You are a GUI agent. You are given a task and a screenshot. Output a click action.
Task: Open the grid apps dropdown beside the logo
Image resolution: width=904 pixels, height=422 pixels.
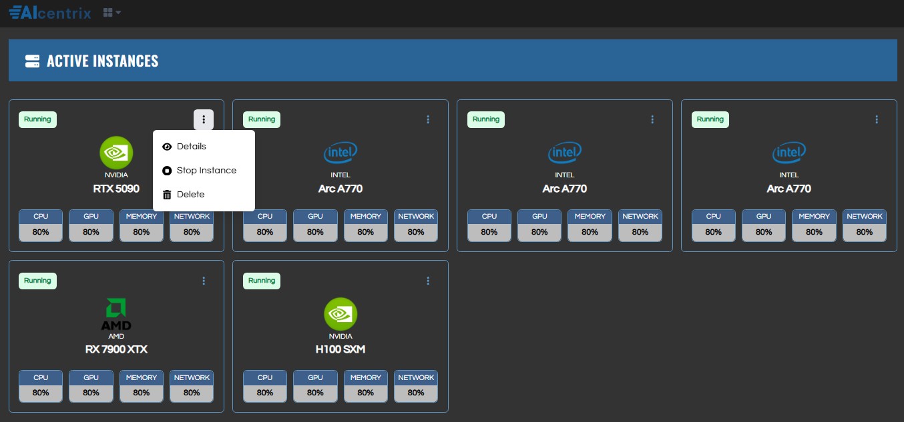click(111, 13)
